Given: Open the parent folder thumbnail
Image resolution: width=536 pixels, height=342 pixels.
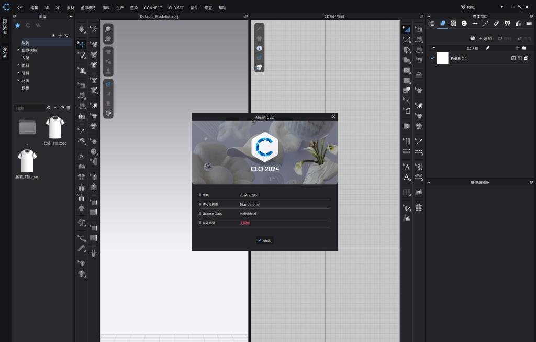Looking at the screenshot, I should (27, 127).
